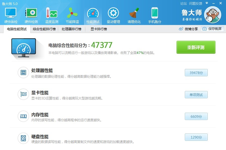The height and width of the screenshot is (150, 226).
Task: Switch to 处理器排行榜 tab
Action: [x=72, y=29]
